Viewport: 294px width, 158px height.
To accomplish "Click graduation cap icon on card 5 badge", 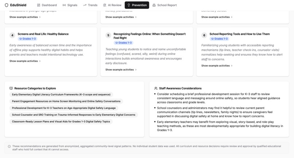I will pyautogui.click(x=117, y=43).
